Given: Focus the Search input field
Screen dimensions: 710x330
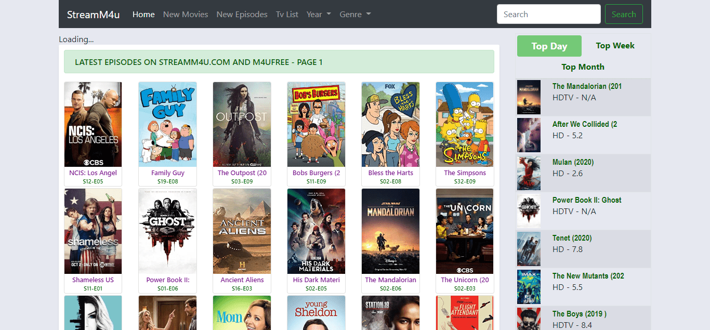Looking at the screenshot, I should tap(549, 14).
